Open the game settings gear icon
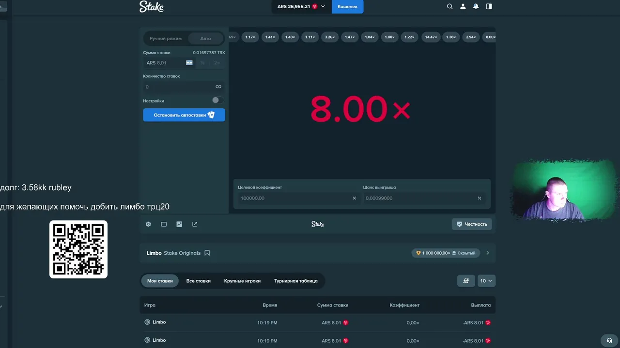Image resolution: width=620 pixels, height=348 pixels. (x=149, y=224)
